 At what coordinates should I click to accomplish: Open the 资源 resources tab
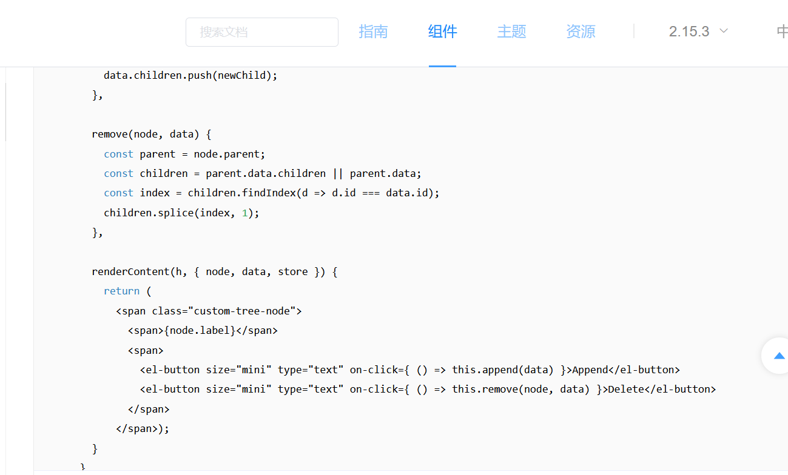581,32
